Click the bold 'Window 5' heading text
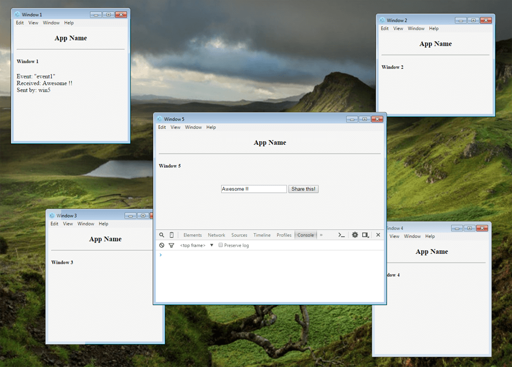The height and width of the screenshot is (367, 512). (x=170, y=166)
